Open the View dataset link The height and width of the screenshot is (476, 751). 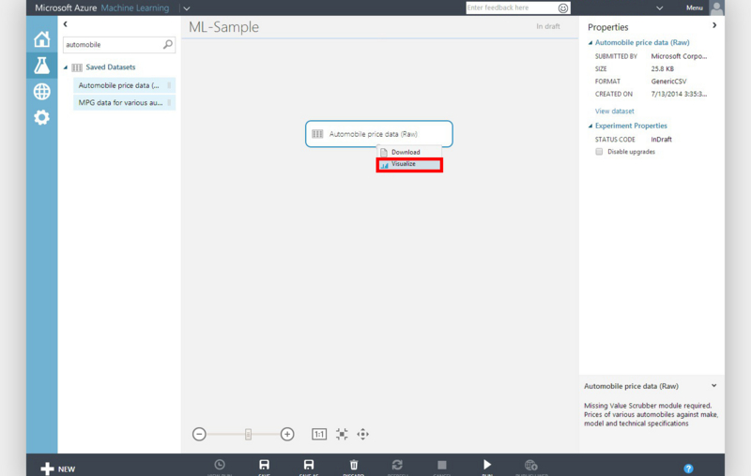[x=615, y=111]
